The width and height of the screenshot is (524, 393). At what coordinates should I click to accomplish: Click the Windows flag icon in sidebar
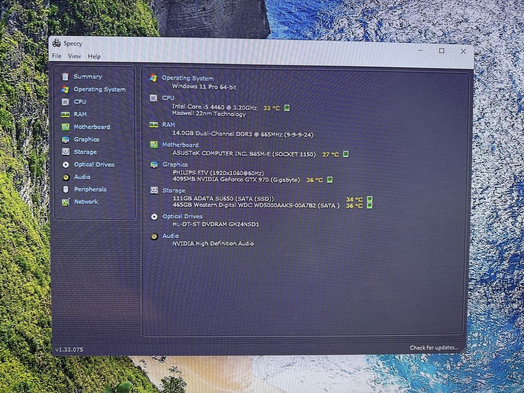click(65, 89)
